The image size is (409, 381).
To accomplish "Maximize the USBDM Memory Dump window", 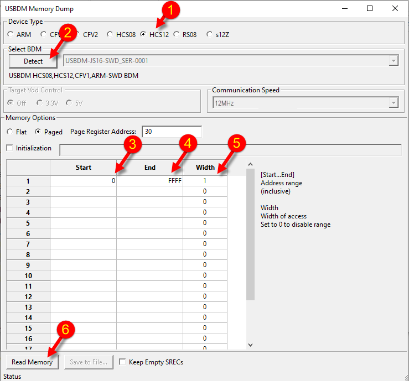I will click(x=370, y=9).
